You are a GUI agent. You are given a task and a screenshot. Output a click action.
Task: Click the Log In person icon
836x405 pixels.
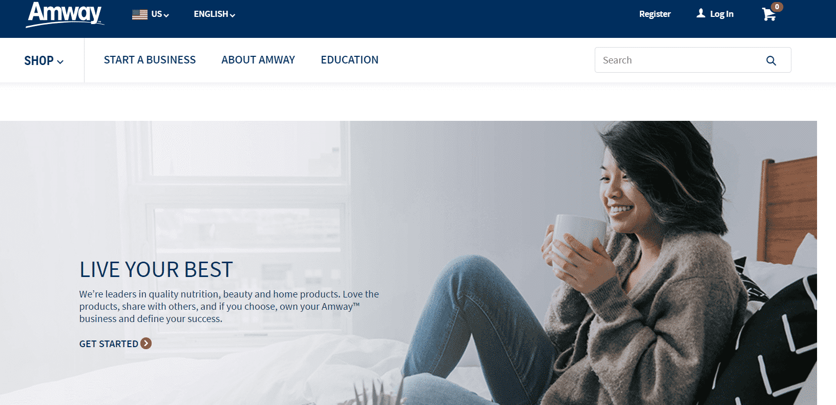pos(701,13)
